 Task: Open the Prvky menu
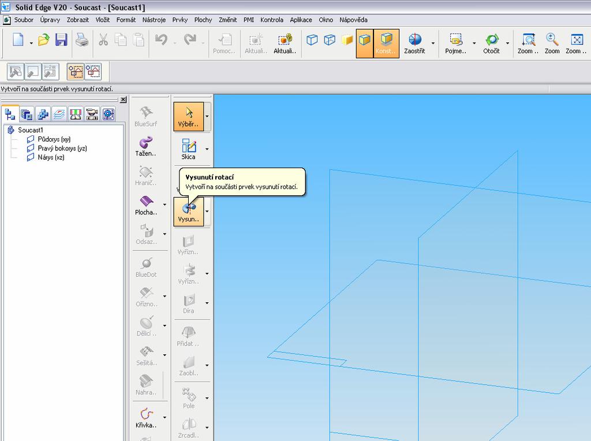pos(180,20)
